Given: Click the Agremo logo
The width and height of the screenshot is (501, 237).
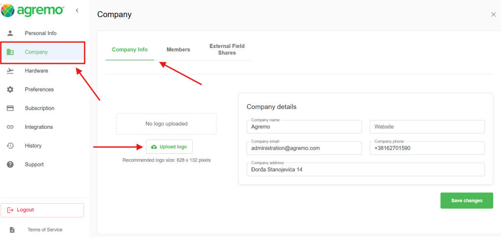Looking at the screenshot, I should coord(33,10).
